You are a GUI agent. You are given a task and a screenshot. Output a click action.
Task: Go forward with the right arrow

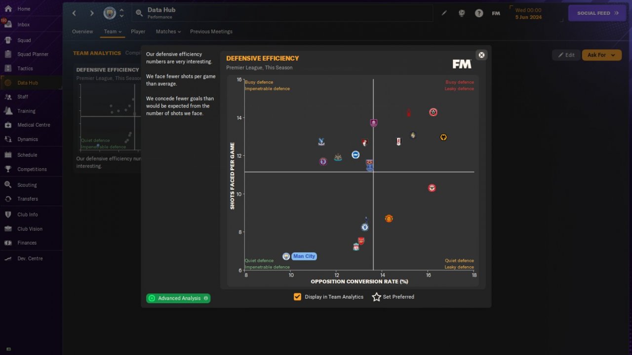point(91,13)
